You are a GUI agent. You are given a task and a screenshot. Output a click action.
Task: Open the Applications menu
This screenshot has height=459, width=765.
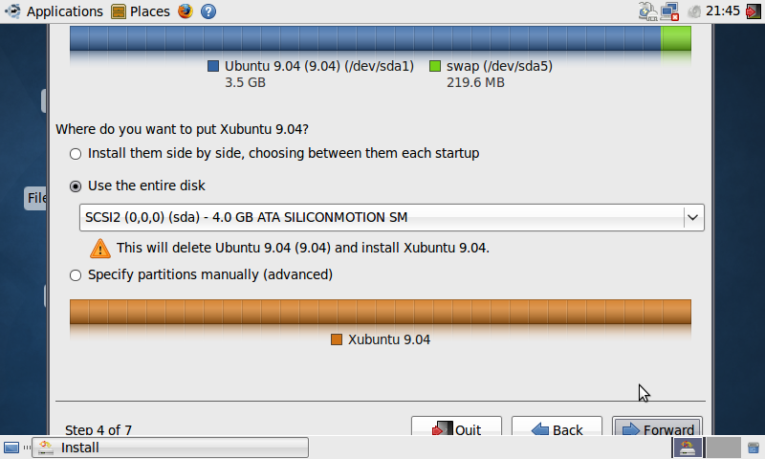click(64, 11)
